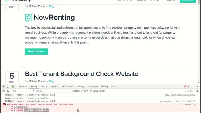Image resolution: width=201 pixels, height=113 pixels.
Task: Activate the inspect element picker icon
Action: (3, 87)
